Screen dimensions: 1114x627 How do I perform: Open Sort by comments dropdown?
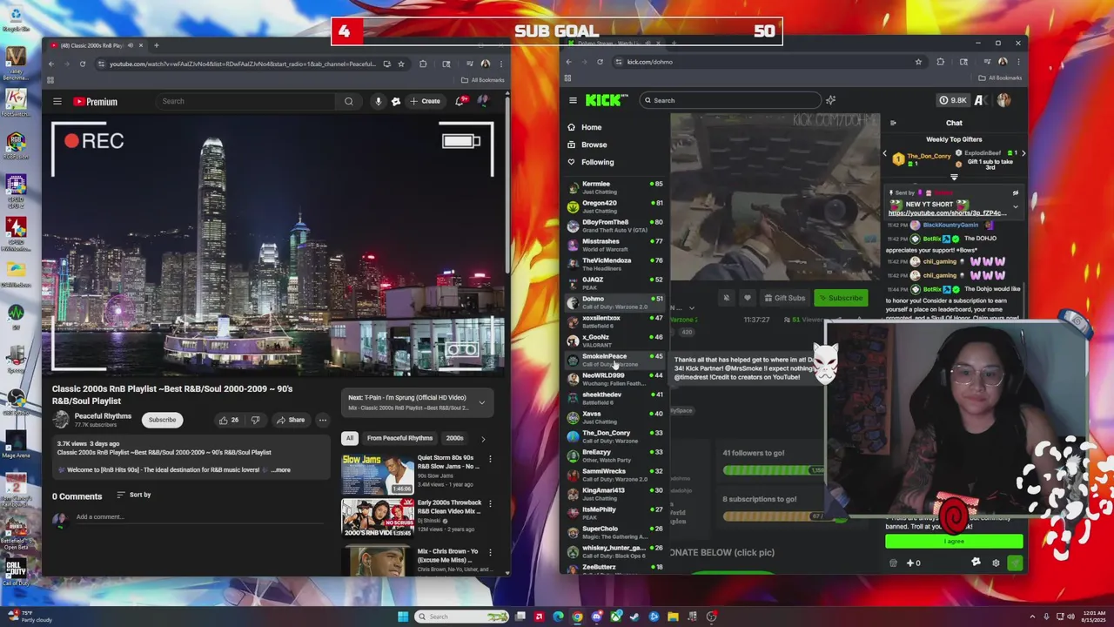click(x=133, y=495)
